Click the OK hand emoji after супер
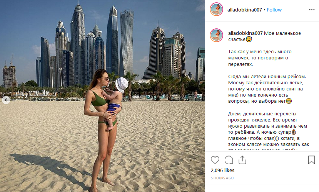This screenshot has width=319, height=192. [x=294, y=132]
